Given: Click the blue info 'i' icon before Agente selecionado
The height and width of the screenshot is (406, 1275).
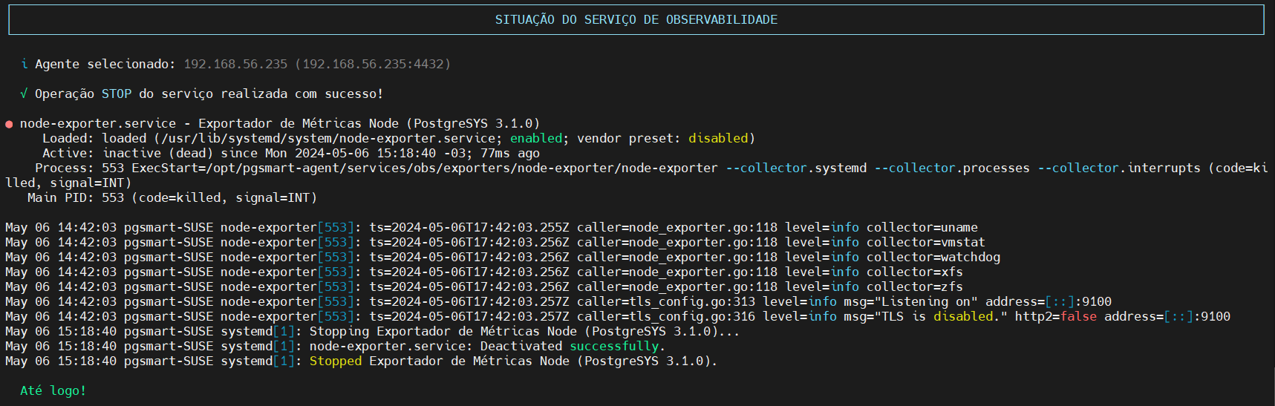Looking at the screenshot, I should pos(25,65).
